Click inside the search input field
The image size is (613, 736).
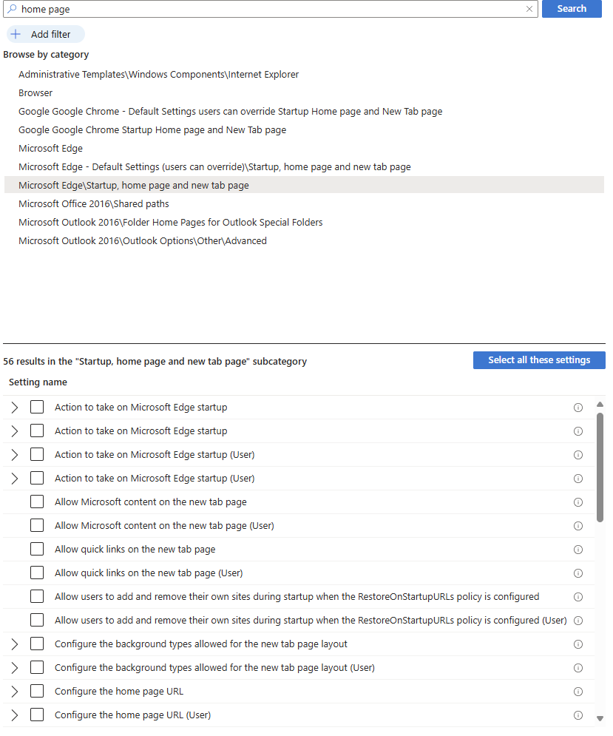[222, 9]
